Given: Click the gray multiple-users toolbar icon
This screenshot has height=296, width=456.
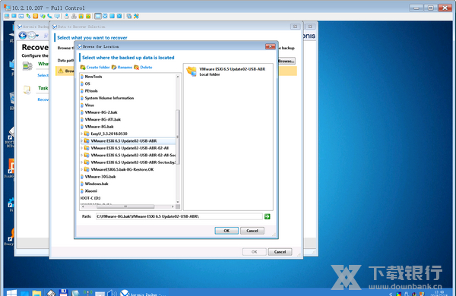Looking at the screenshot, I should tap(74, 16).
